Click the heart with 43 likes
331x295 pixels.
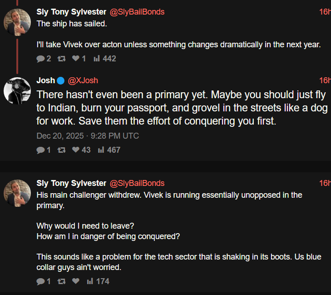click(76, 150)
